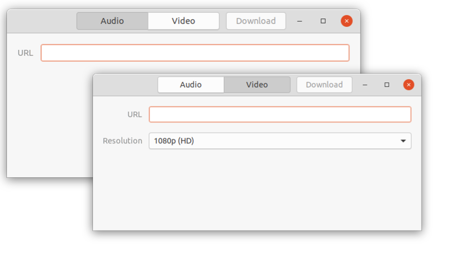This screenshot has height=256, width=451.
Task: Switch to Video tab in front window
Action: coord(257,85)
